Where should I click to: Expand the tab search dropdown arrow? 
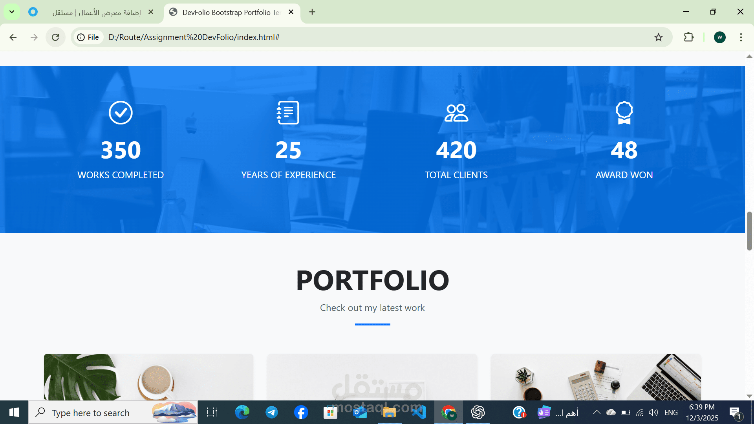tap(12, 12)
